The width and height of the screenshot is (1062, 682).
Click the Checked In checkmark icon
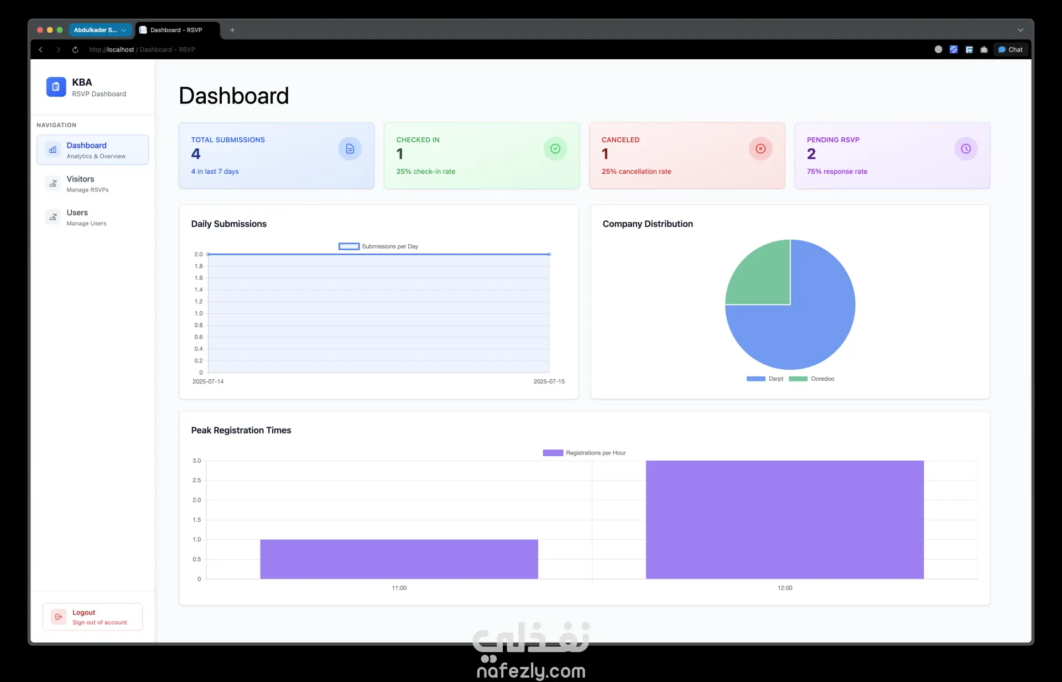click(555, 149)
